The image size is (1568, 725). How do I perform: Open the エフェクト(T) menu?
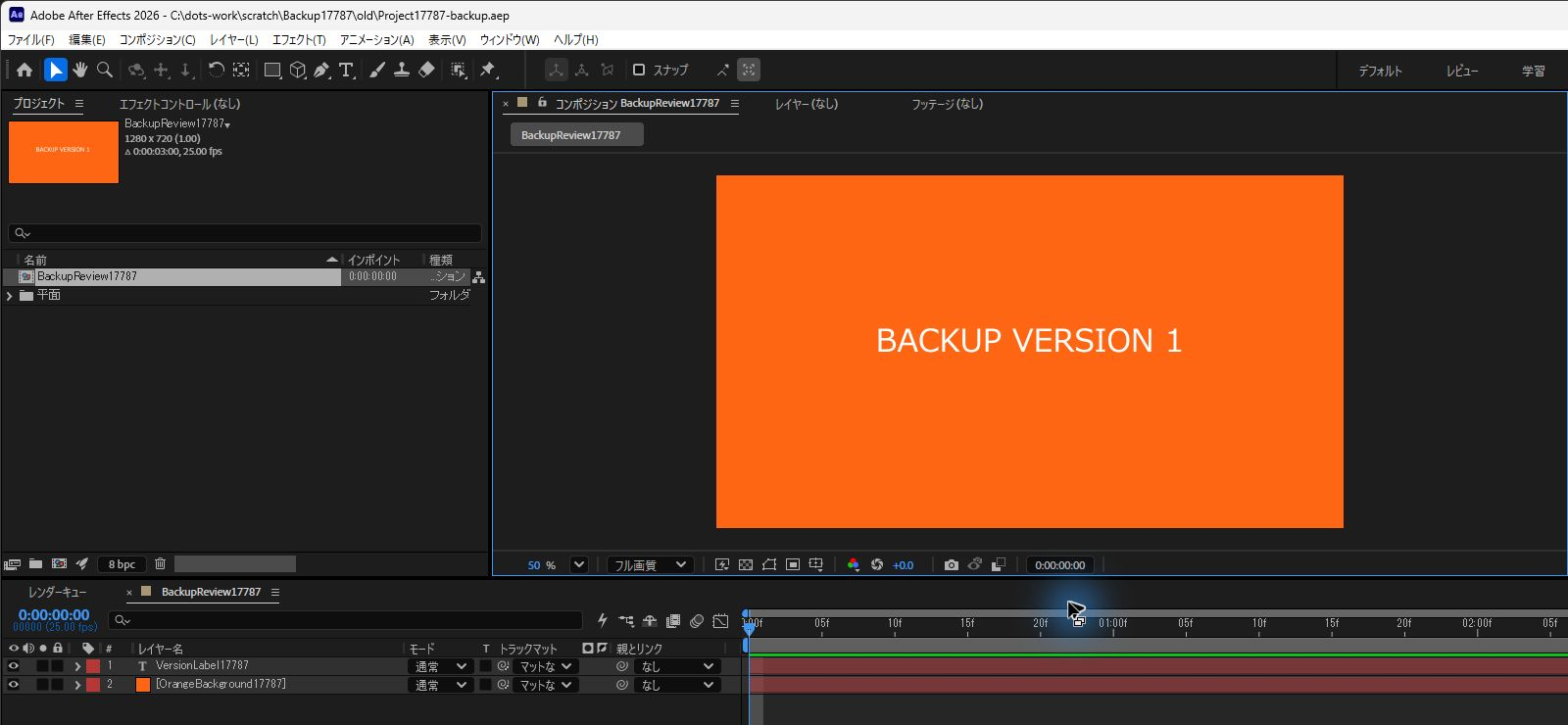(x=299, y=39)
